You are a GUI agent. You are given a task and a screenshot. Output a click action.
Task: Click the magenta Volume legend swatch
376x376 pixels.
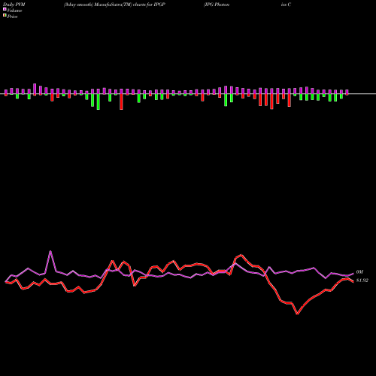pyautogui.click(x=5, y=9)
